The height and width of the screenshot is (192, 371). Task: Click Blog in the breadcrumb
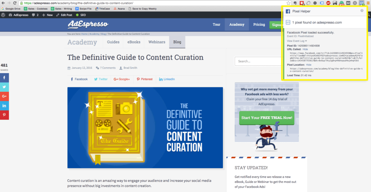[x=103, y=34]
